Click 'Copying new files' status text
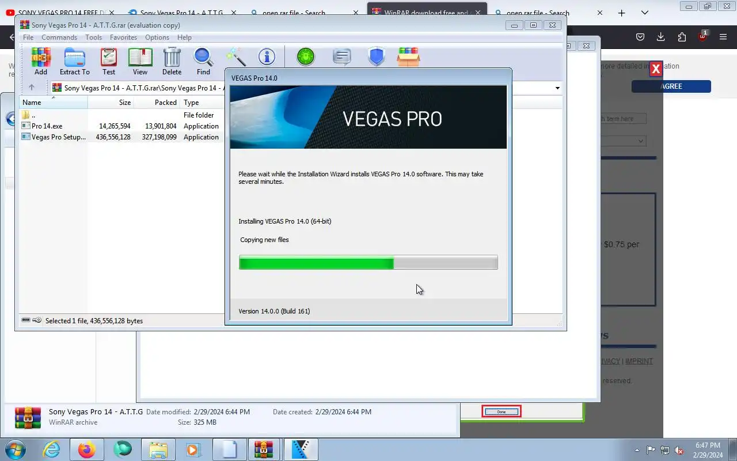The image size is (737, 461). tap(264, 240)
